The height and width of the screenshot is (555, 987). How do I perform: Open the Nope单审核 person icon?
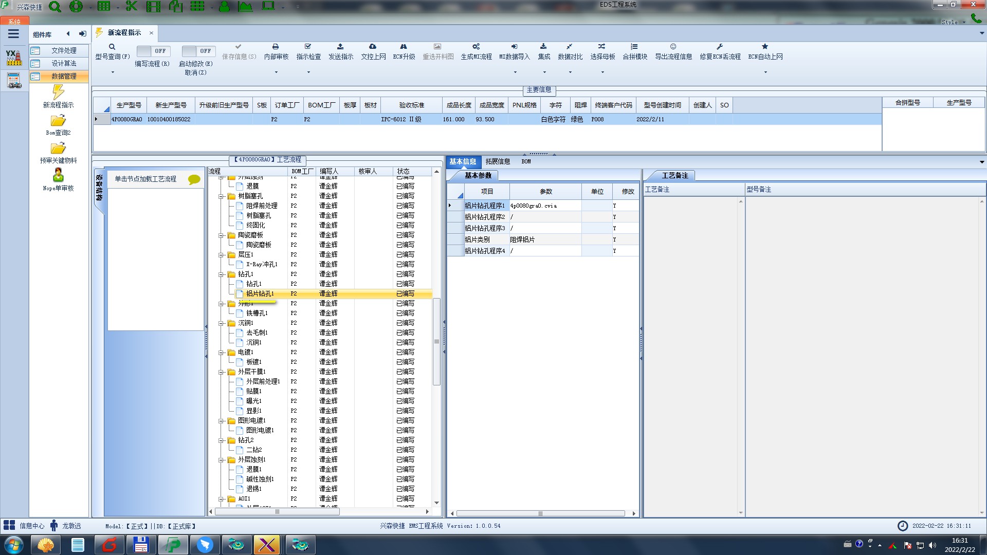(x=58, y=176)
